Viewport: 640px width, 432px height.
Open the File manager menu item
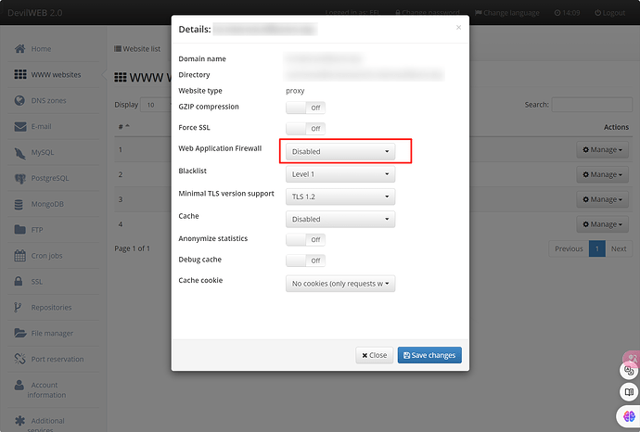[x=53, y=334]
